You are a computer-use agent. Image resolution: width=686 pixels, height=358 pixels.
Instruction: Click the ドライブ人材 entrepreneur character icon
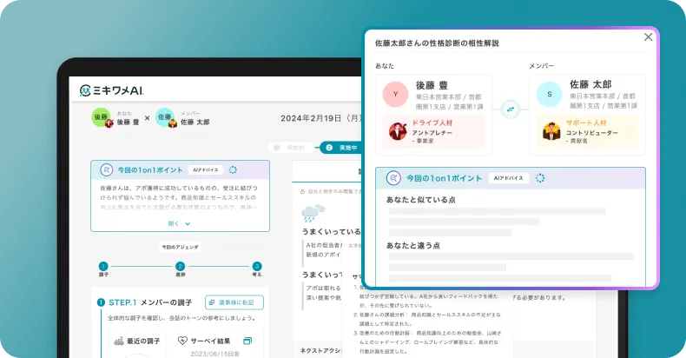point(398,131)
